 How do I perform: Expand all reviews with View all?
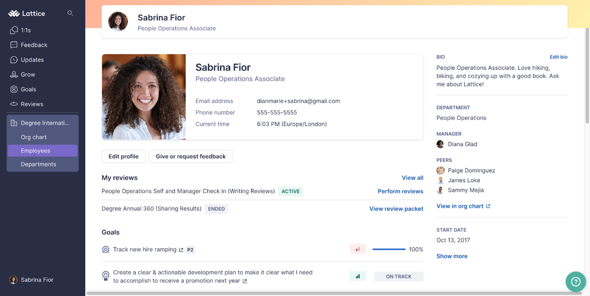(412, 178)
